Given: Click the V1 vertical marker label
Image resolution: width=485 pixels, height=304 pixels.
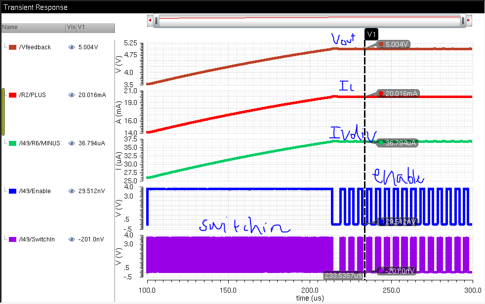Looking at the screenshot, I should click(371, 34).
